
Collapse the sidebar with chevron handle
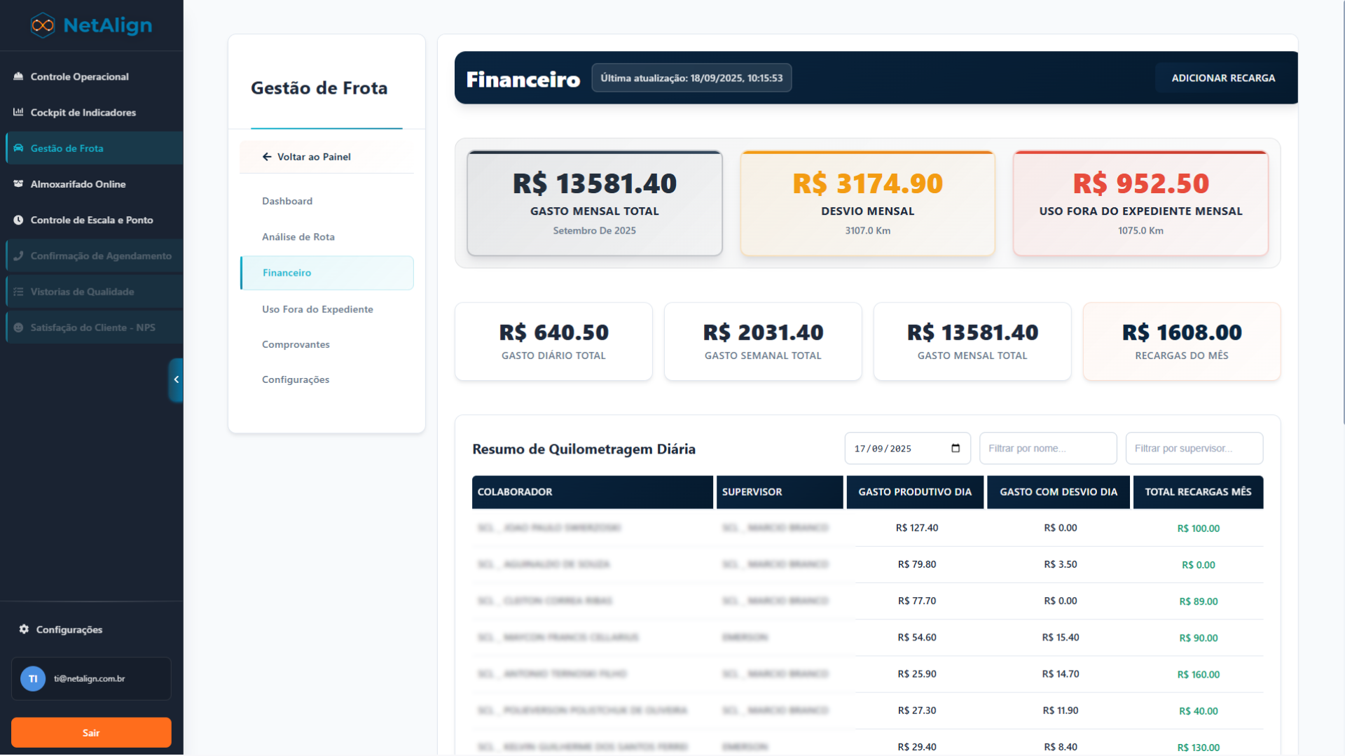[176, 379]
